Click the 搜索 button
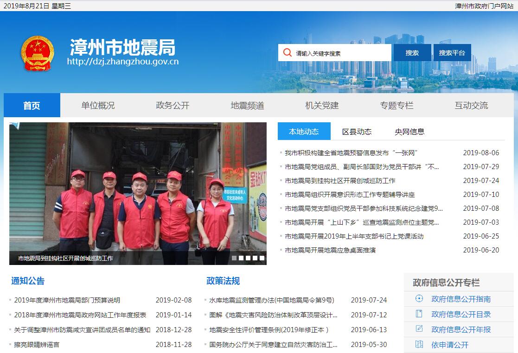The width and height of the screenshot is (518, 353). (412, 53)
